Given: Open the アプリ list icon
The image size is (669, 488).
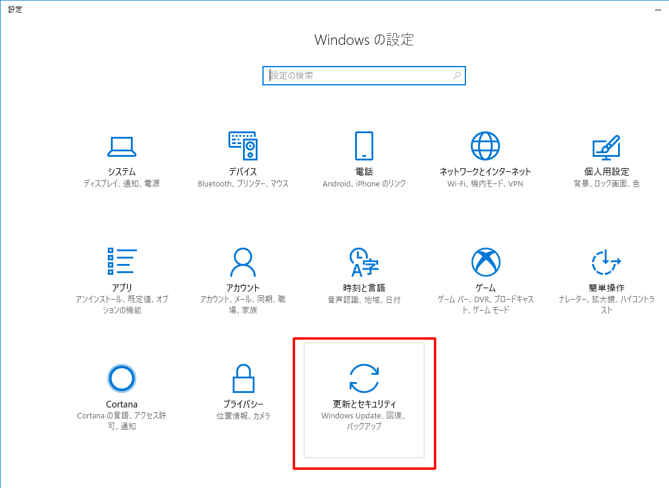Looking at the screenshot, I should 122,262.
